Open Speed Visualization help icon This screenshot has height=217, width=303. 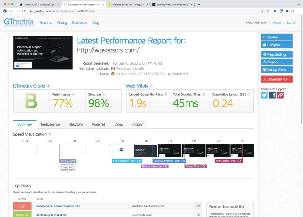[x=50, y=134]
